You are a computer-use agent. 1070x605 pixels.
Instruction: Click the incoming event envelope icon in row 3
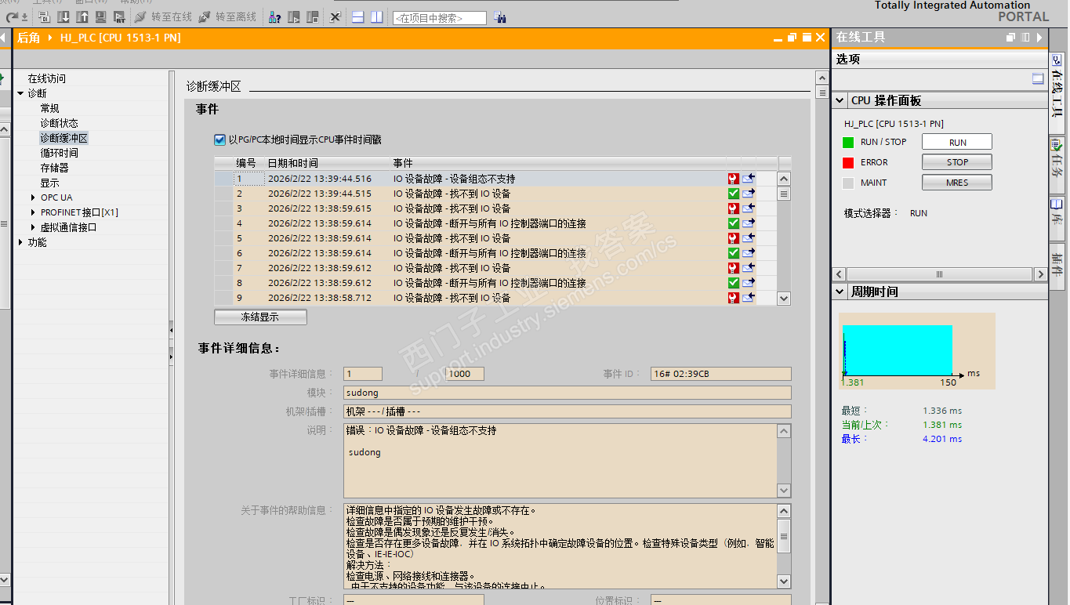click(x=749, y=208)
